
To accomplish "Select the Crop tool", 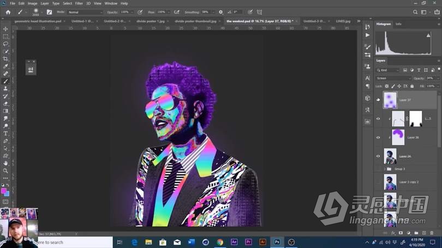I will tap(5, 59).
